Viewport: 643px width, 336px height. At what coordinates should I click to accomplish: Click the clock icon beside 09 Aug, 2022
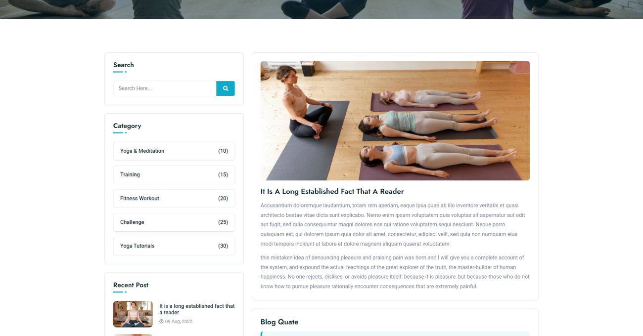(x=161, y=322)
